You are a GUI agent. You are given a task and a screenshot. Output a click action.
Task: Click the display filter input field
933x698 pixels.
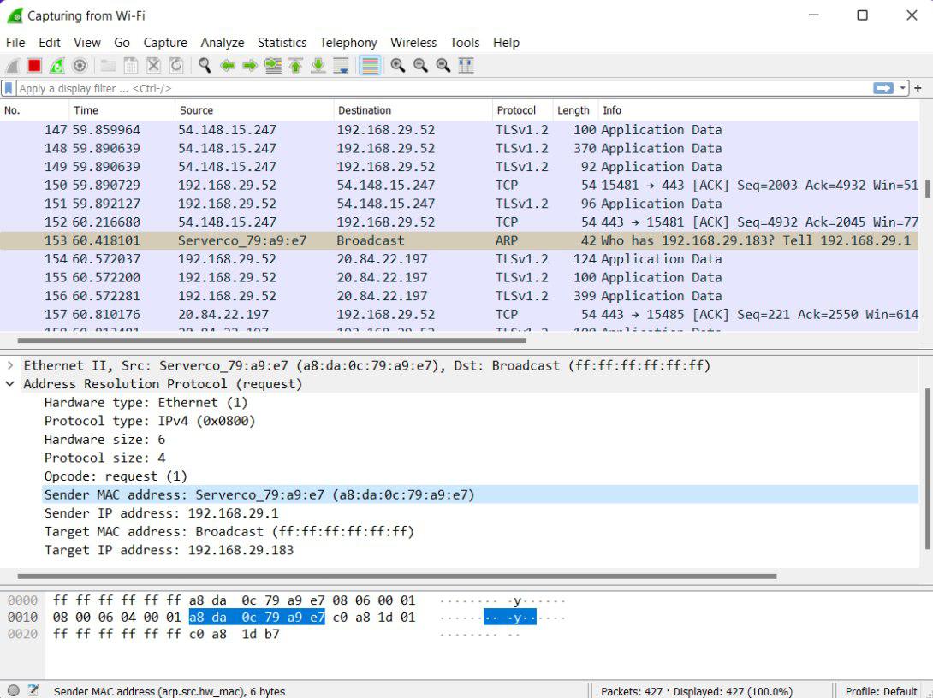(443, 88)
